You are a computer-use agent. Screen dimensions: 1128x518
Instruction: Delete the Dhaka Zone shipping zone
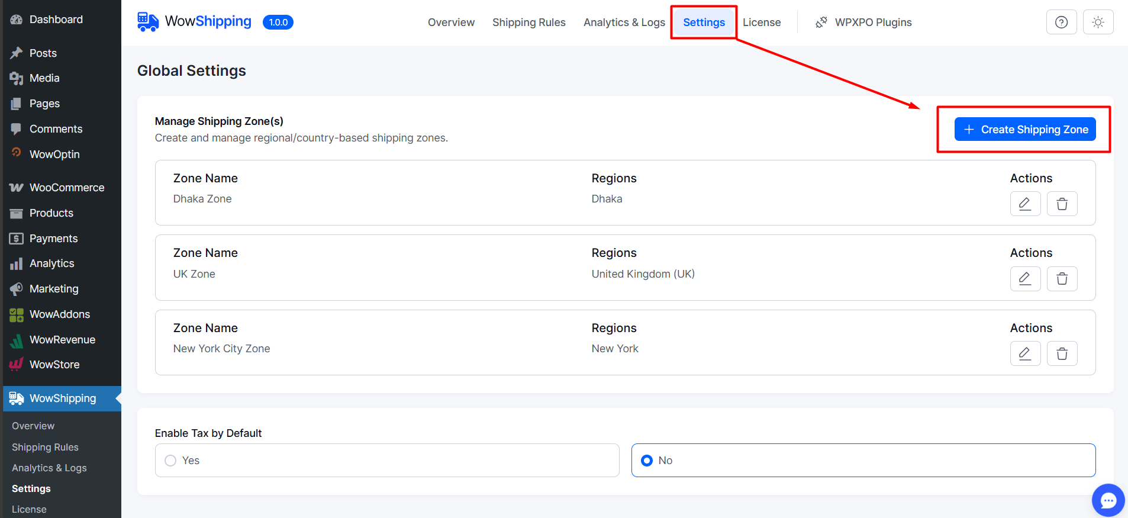pos(1062,204)
